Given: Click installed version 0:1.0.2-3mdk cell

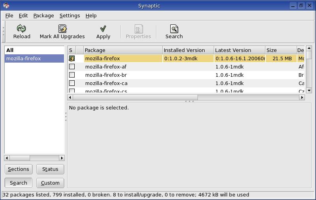Looking at the screenshot, I should tap(188, 58).
